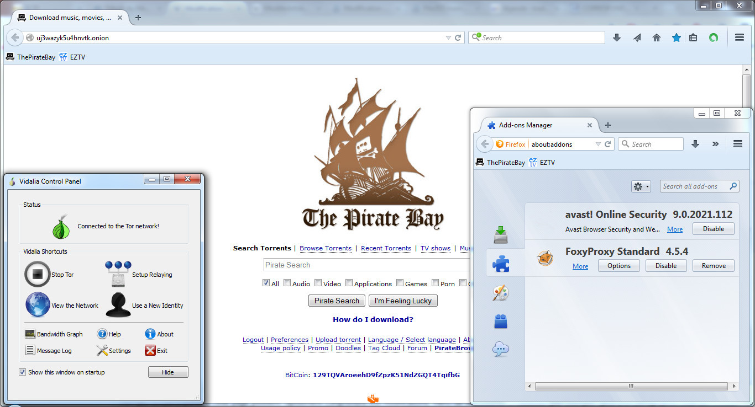
Task: Hide the Vidalia Control Panel
Action: tap(168, 372)
